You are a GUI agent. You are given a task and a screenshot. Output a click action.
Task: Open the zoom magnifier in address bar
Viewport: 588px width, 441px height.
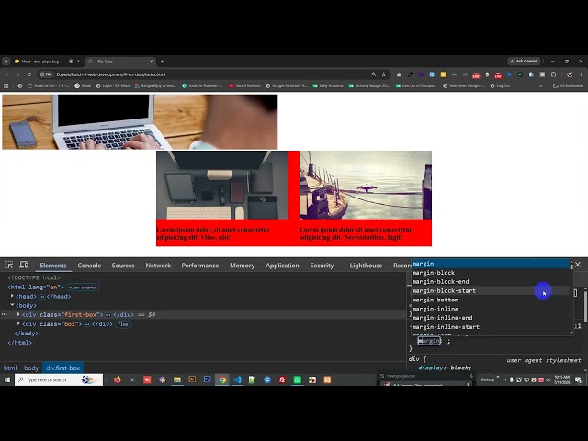pyautogui.click(x=374, y=74)
